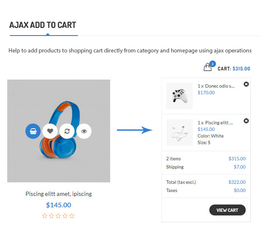Click the headphones product image
The height and width of the screenshot is (245, 261).
pyautogui.click(x=58, y=131)
